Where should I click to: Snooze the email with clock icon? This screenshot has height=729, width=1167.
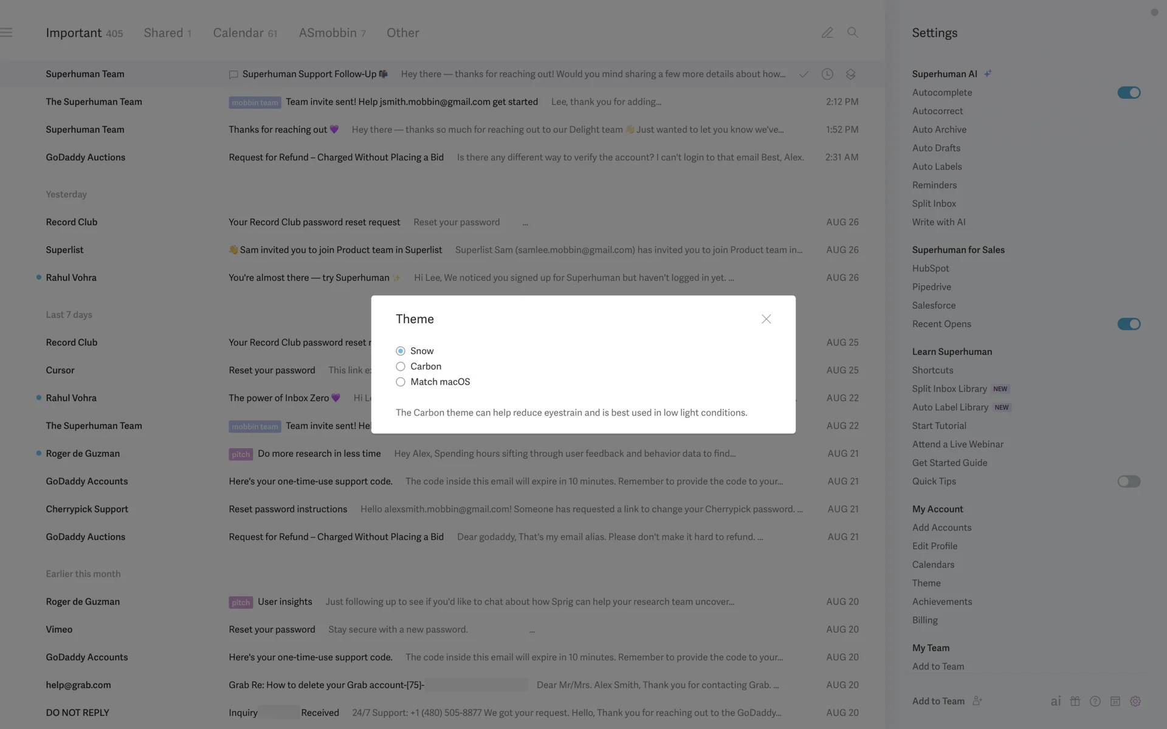point(827,74)
